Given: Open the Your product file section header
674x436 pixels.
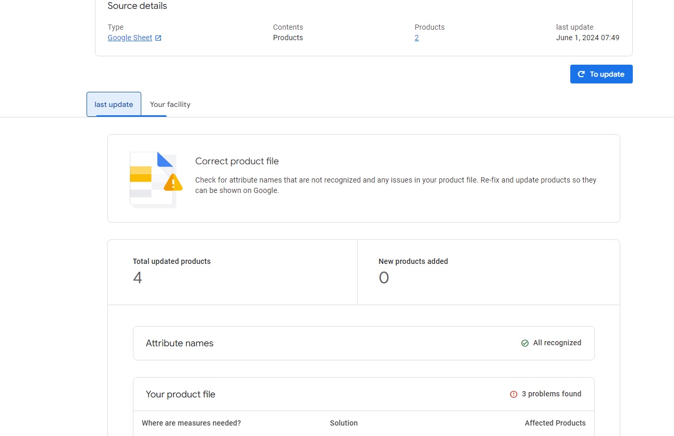Looking at the screenshot, I should [363, 394].
